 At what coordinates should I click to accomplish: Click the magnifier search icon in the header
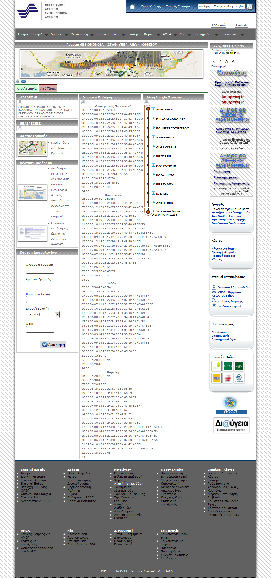click(250, 6)
